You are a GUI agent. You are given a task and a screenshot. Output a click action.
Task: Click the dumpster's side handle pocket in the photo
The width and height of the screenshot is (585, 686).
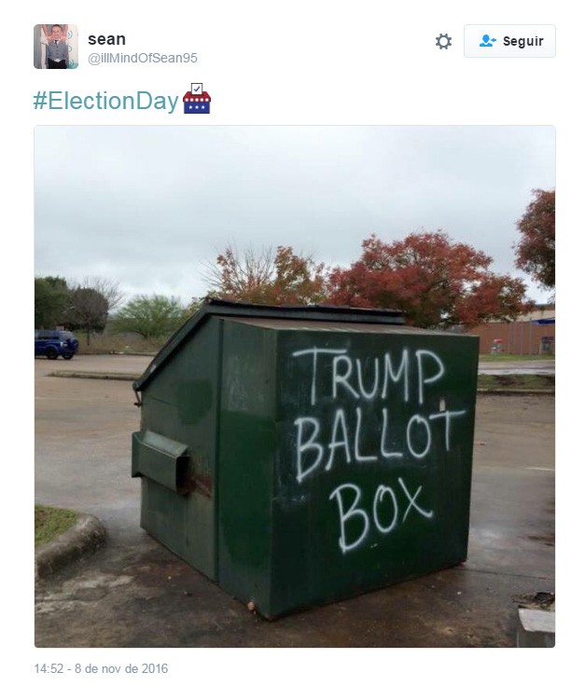point(161,460)
